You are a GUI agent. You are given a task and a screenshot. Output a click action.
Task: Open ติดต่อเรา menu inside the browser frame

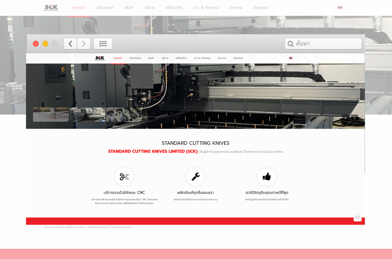click(x=238, y=58)
